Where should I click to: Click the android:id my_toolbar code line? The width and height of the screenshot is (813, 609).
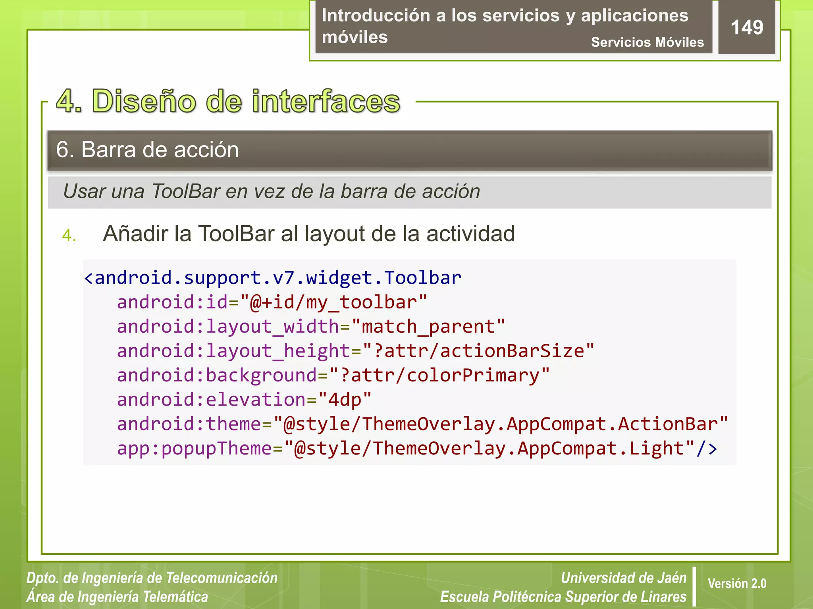tap(272, 303)
